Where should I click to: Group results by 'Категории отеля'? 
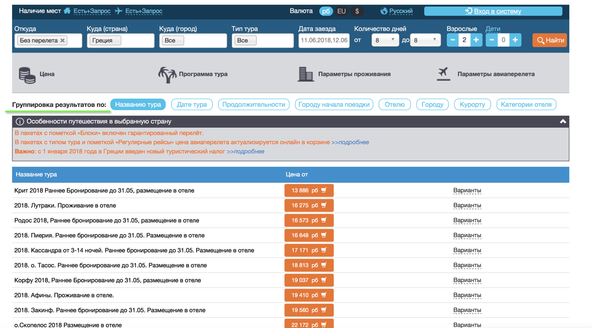(x=526, y=105)
